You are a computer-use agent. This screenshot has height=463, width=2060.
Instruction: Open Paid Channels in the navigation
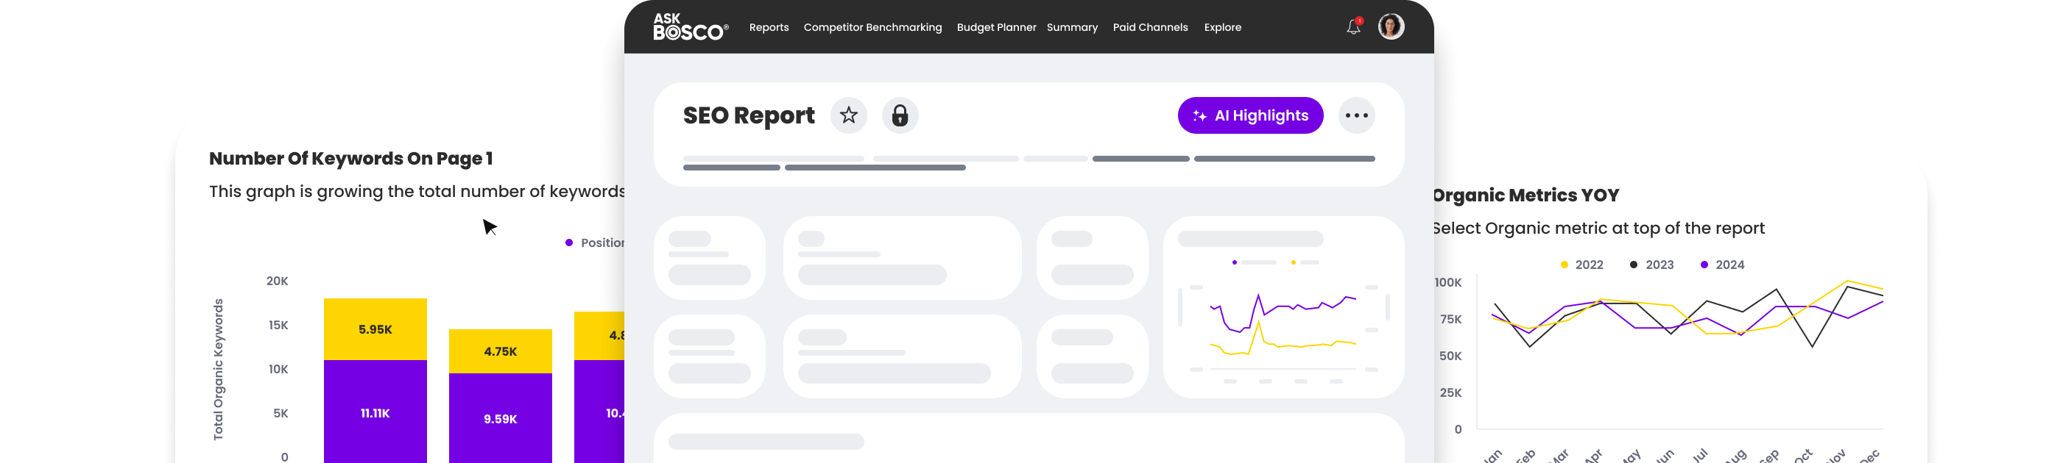pyautogui.click(x=1150, y=27)
